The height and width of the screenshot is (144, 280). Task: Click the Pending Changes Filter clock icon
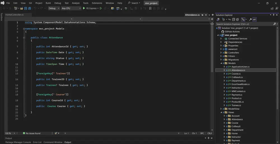224,20
